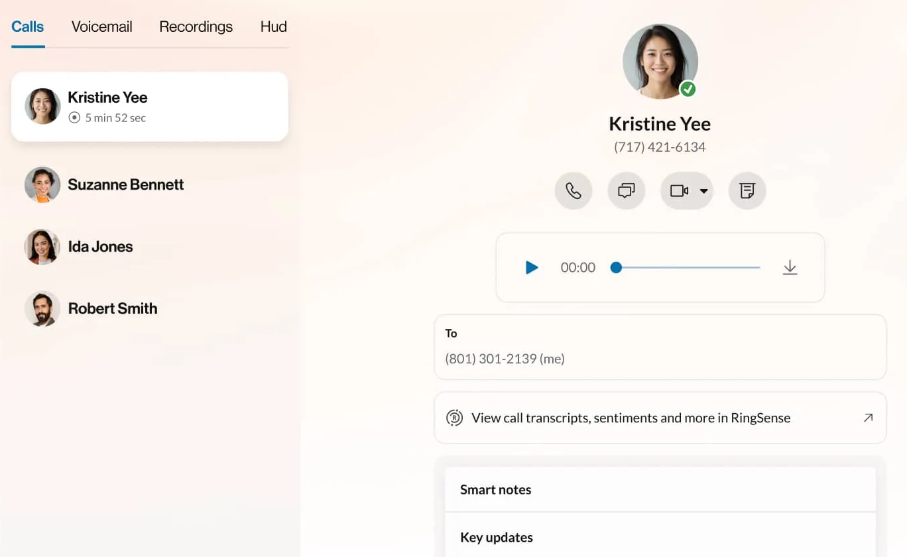The image size is (907, 557).
Task: Click Ida Jones's avatar
Action: [x=42, y=247]
